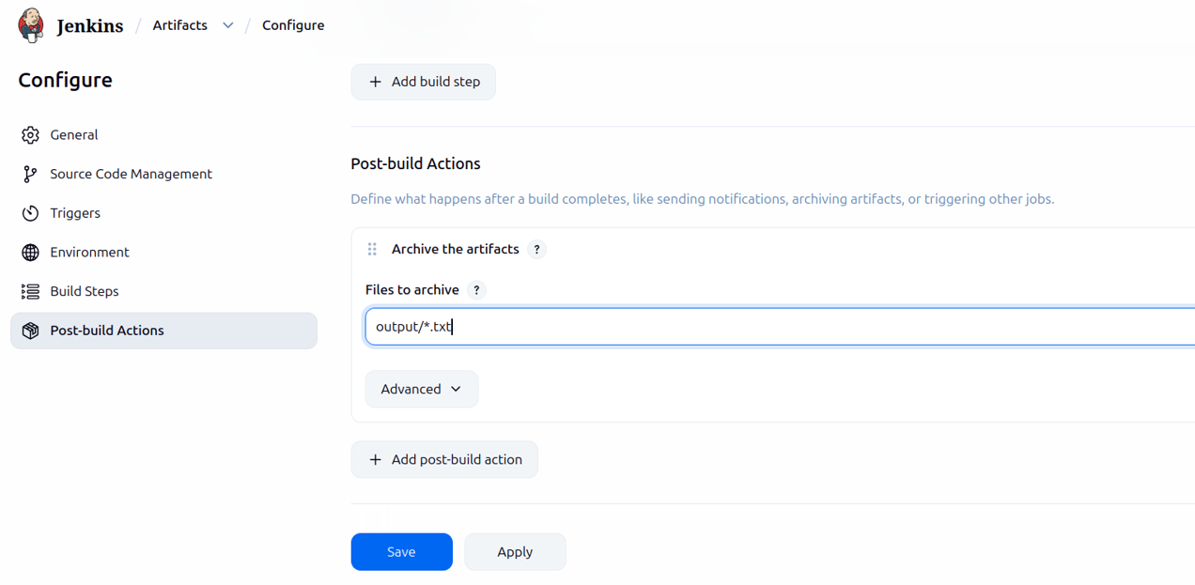Click the plus icon on Add build step
Screen dimensions: 1195x585
click(375, 82)
